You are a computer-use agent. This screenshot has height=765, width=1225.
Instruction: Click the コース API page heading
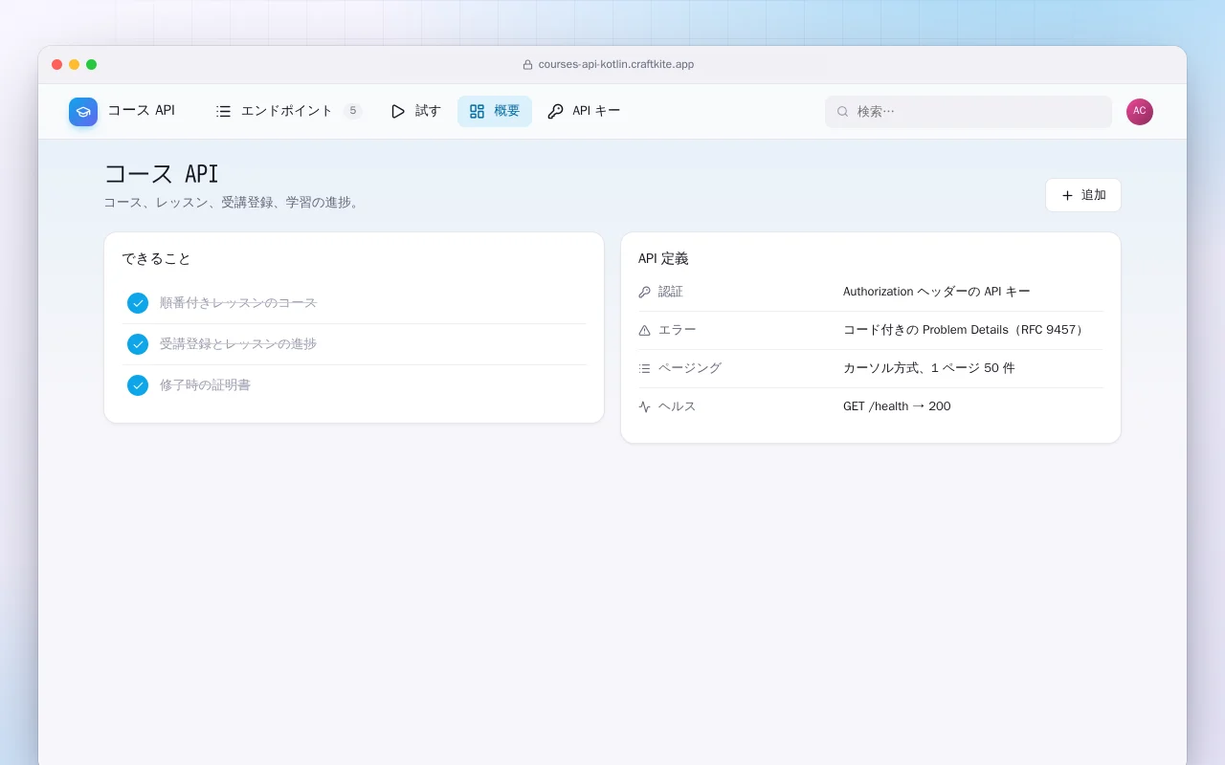point(162,174)
